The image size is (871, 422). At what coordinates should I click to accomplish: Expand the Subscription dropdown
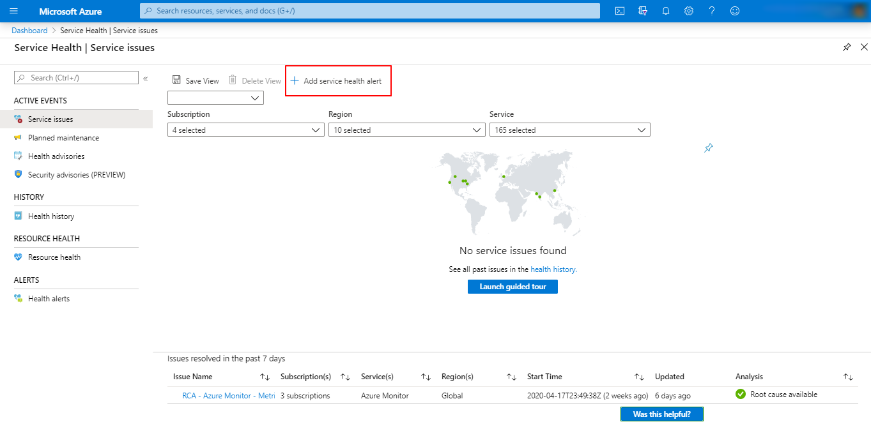click(246, 130)
